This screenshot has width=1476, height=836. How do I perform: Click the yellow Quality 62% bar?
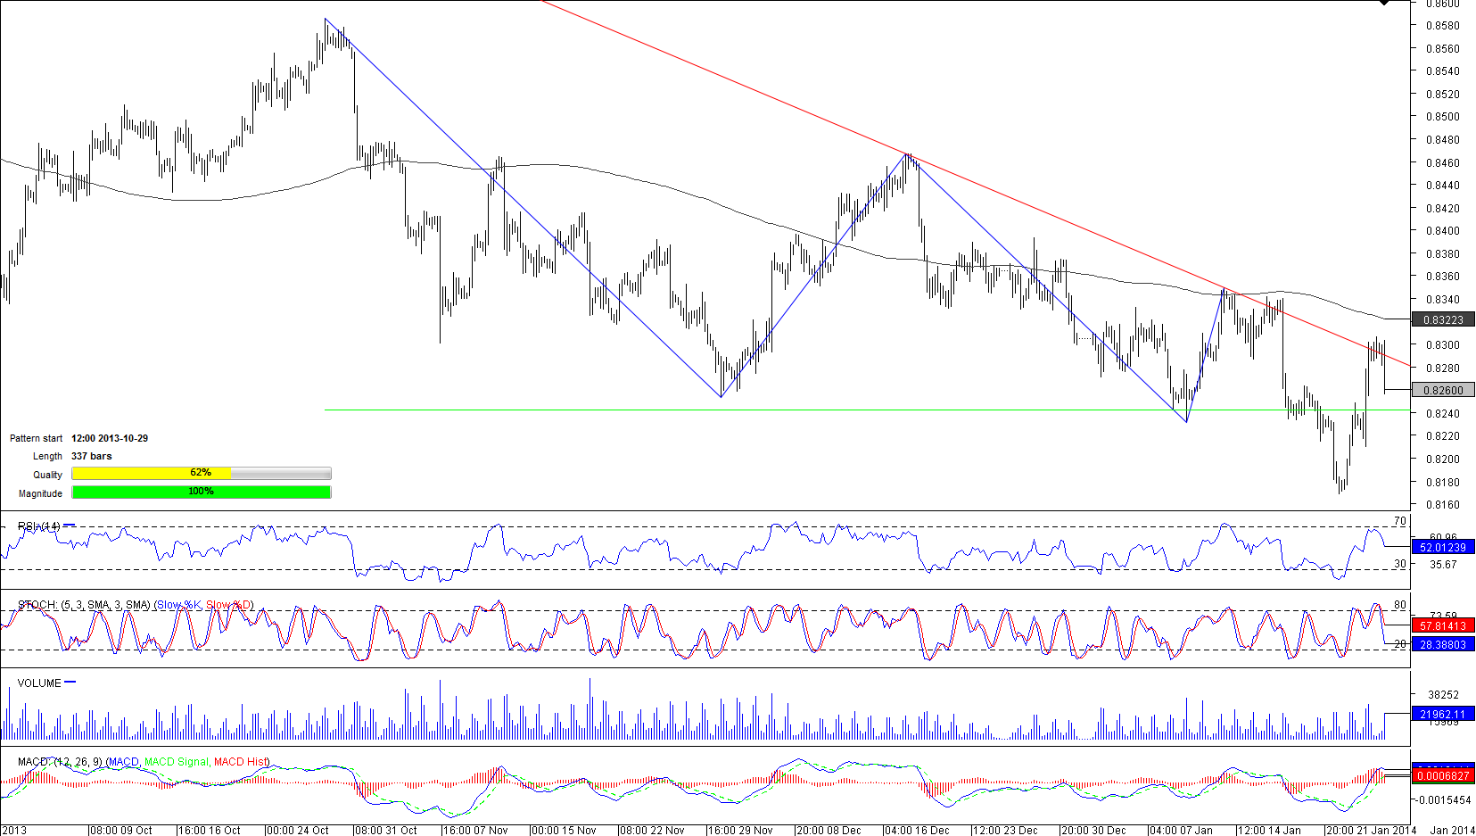[152, 473]
